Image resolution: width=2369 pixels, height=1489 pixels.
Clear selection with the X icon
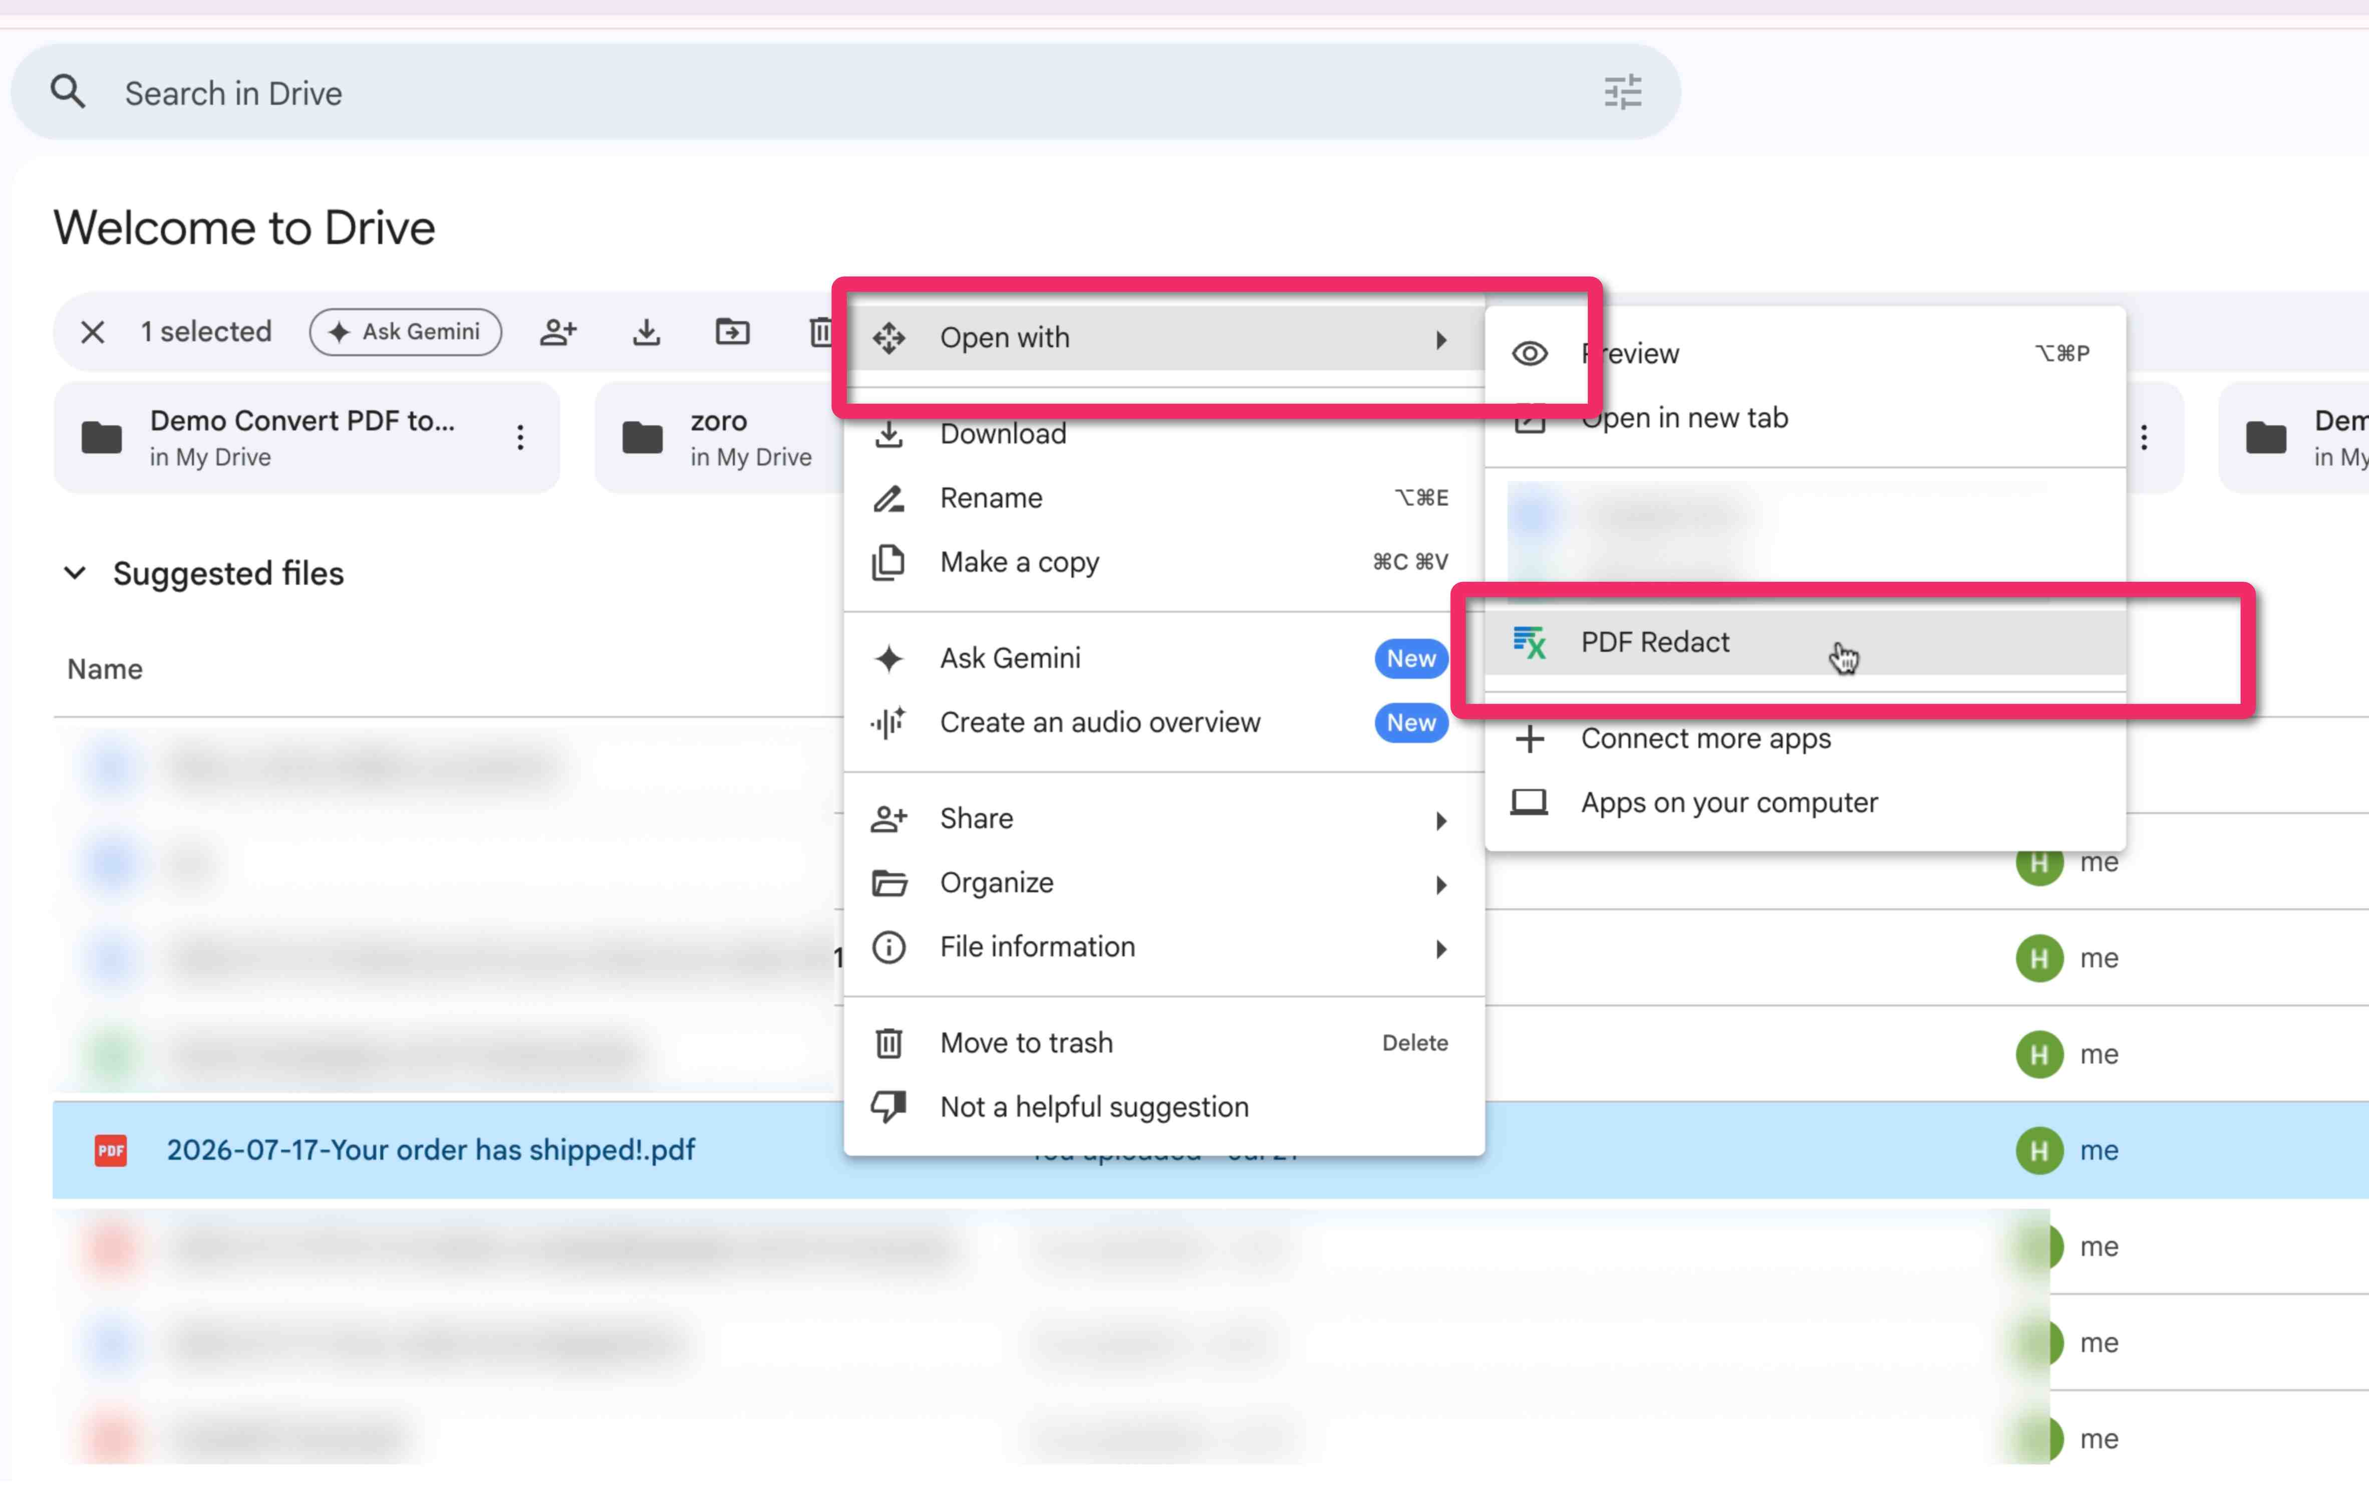click(93, 332)
